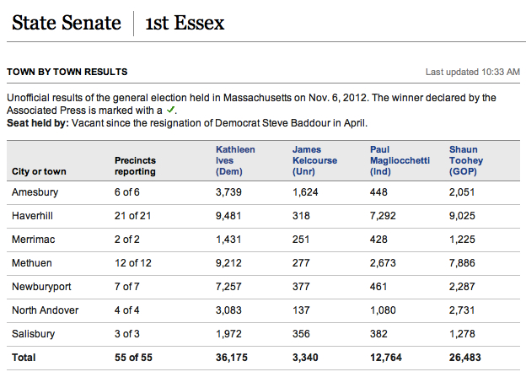Open the Kathleen Ives (Dem) candidate link

tap(235, 160)
